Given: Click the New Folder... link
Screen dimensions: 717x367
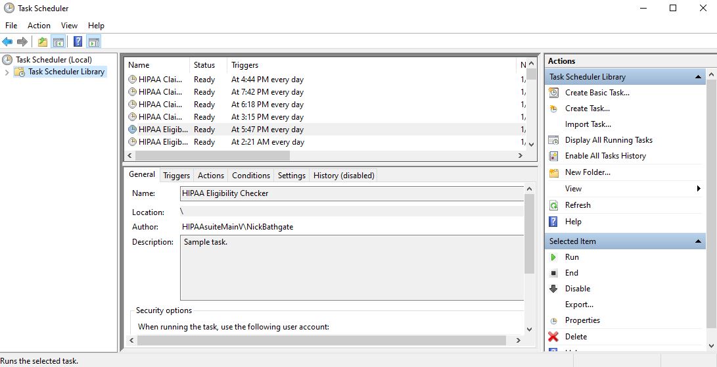Looking at the screenshot, I should [x=588, y=172].
